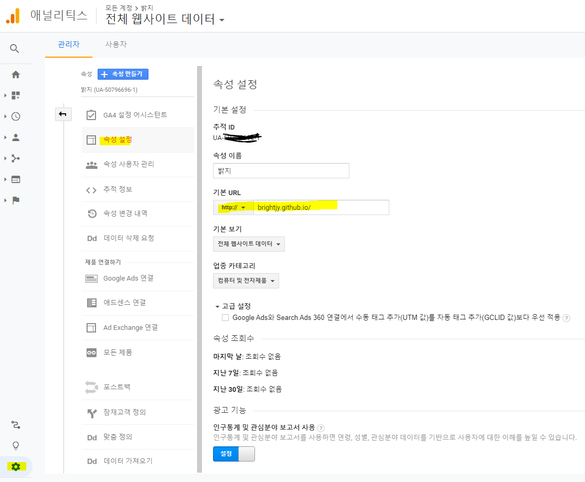Click the 밝지 (UA-50796696-1) property name
Screen dimensions: 585x482
tap(109, 90)
